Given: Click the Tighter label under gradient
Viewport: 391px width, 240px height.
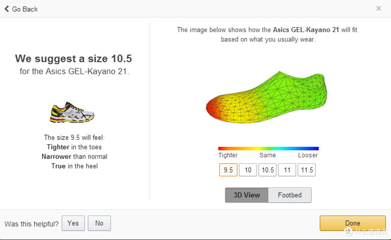Looking at the screenshot, I should (228, 155).
